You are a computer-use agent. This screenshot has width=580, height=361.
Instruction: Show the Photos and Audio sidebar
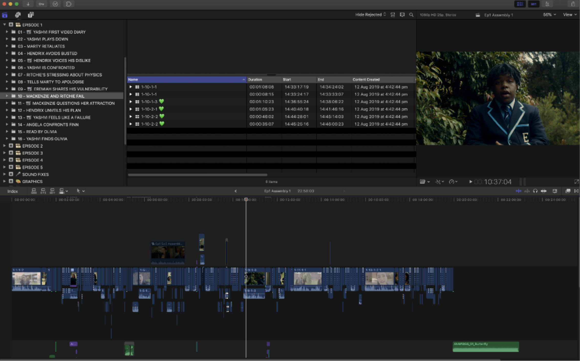18,15
